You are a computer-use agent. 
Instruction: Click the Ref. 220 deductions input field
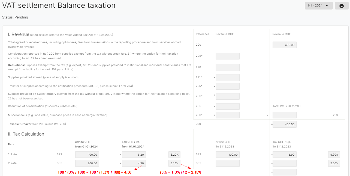[x=227, y=67]
